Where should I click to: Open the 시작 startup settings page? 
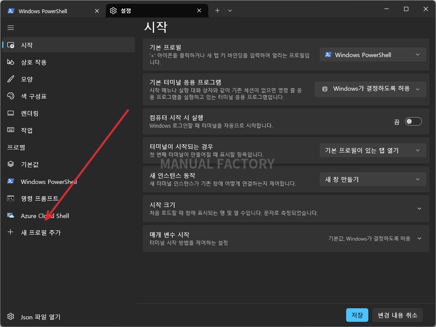click(69, 45)
